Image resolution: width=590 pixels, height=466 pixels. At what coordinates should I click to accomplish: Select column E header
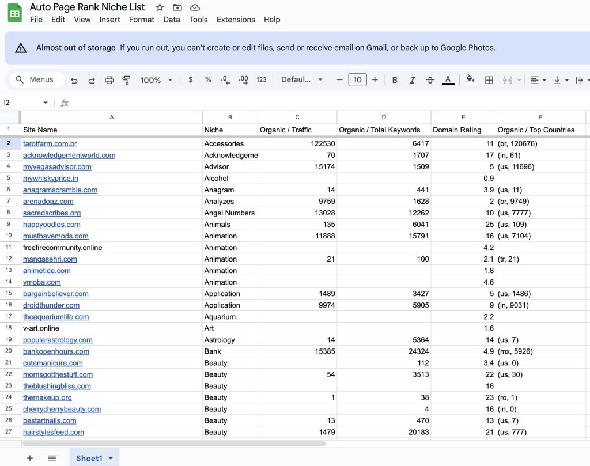pyautogui.click(x=463, y=118)
